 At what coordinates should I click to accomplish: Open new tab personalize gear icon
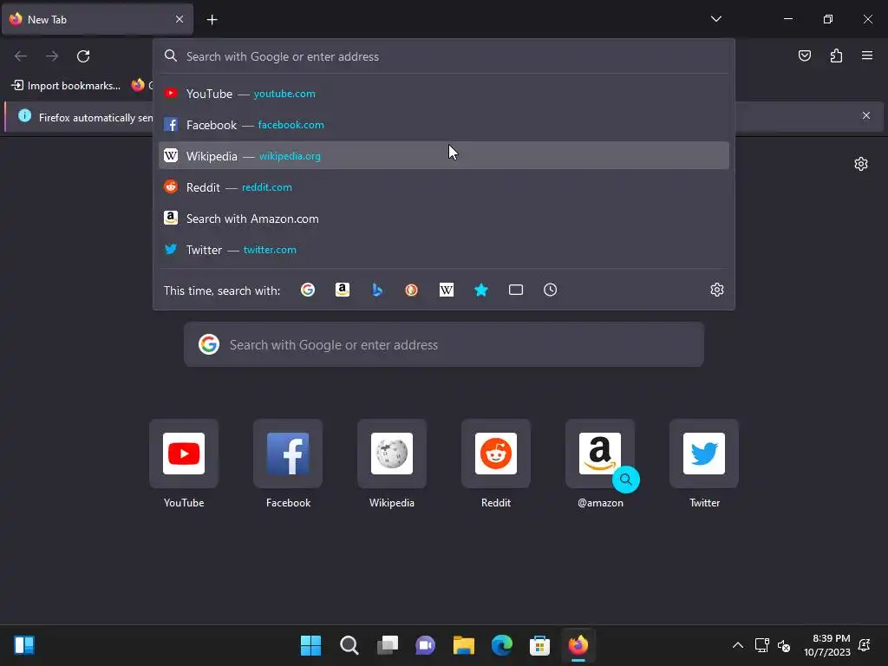(861, 164)
